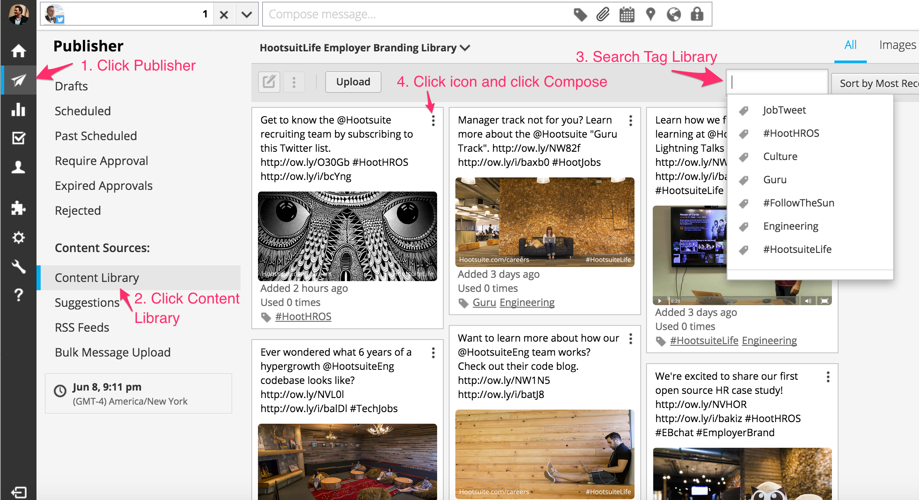Switch to the Images tab
This screenshot has height=500, width=919.
[x=897, y=45]
